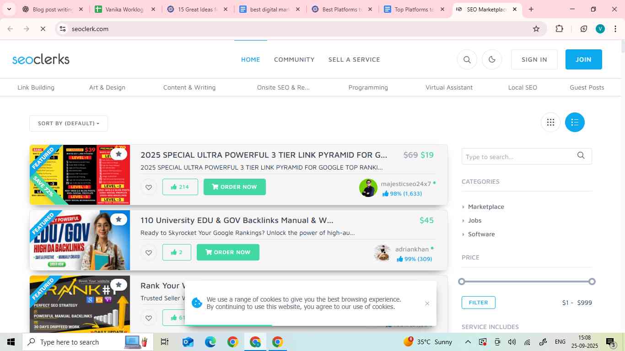Click the magnifier icon in the sidebar search box
The height and width of the screenshot is (351, 625).
tap(580, 156)
